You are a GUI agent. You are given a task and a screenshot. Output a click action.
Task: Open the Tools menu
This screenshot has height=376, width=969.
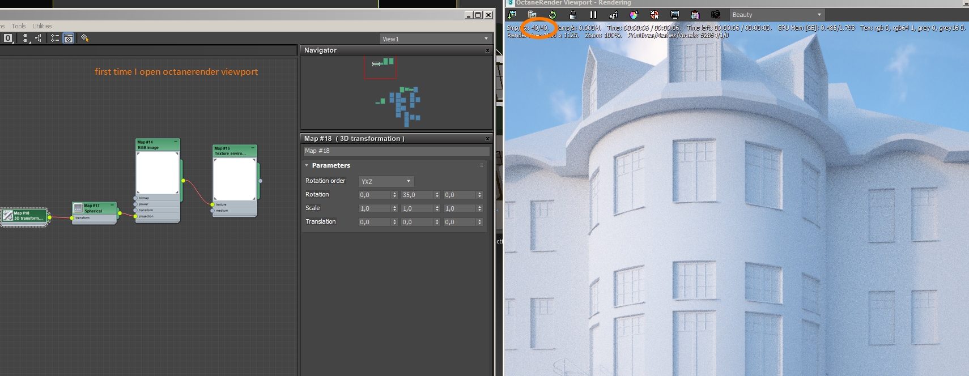click(x=19, y=26)
